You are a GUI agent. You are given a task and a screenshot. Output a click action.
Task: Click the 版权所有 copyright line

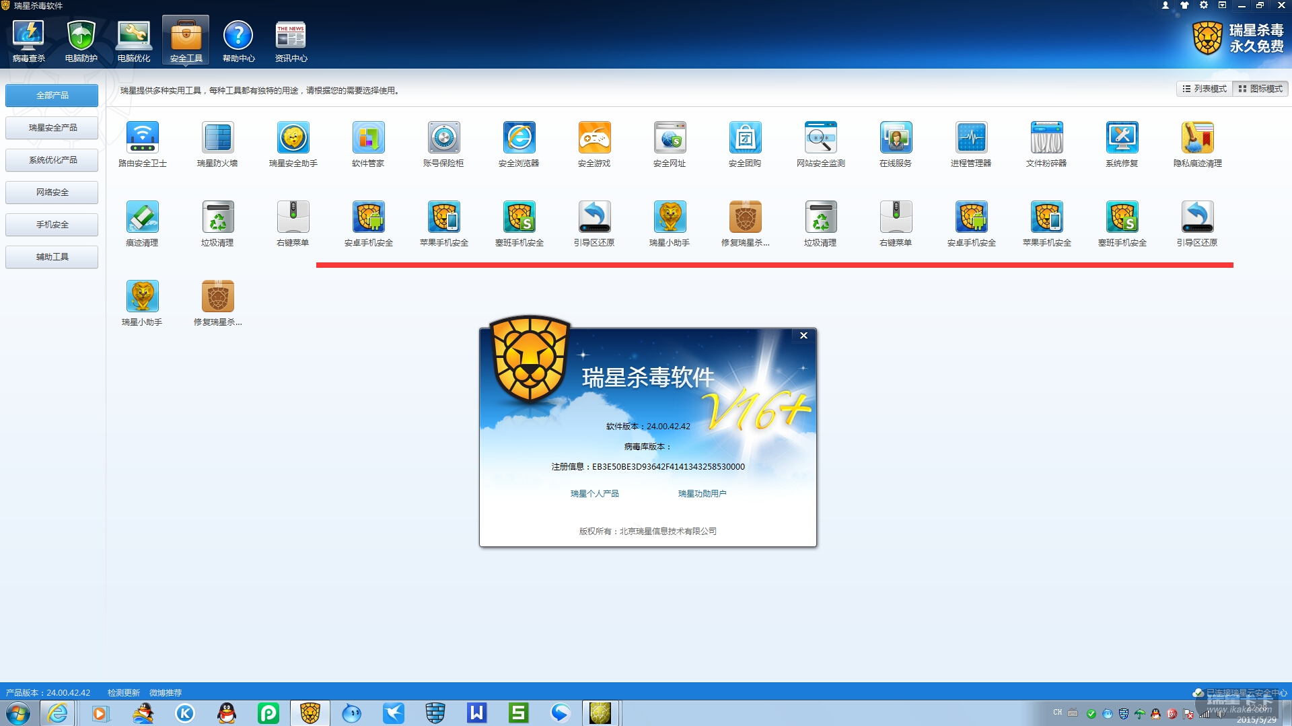(x=648, y=532)
